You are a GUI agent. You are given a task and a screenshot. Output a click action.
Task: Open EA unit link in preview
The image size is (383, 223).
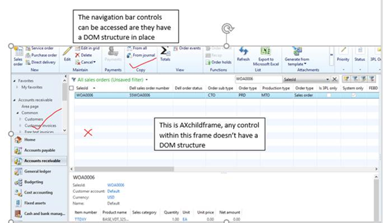point(185,219)
